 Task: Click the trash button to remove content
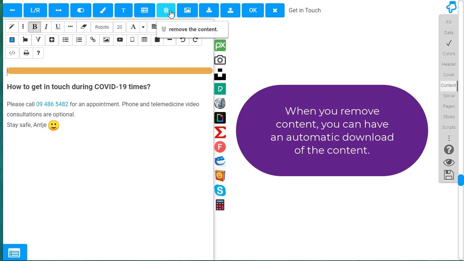pyautogui.click(x=166, y=11)
